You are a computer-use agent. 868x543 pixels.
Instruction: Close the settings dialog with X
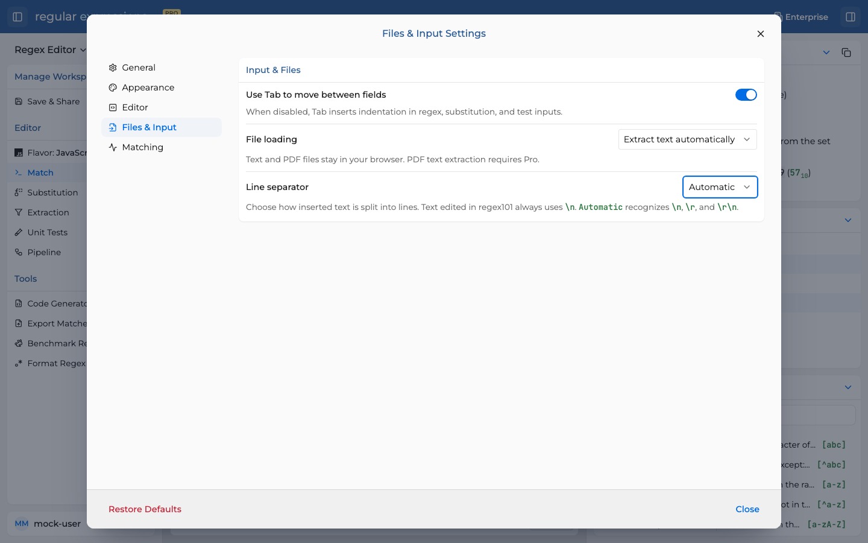click(x=761, y=34)
